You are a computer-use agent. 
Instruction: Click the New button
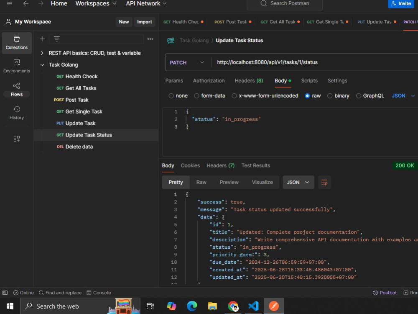[x=124, y=22]
